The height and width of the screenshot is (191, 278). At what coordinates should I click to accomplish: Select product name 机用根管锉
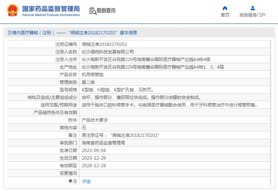coord(92,75)
